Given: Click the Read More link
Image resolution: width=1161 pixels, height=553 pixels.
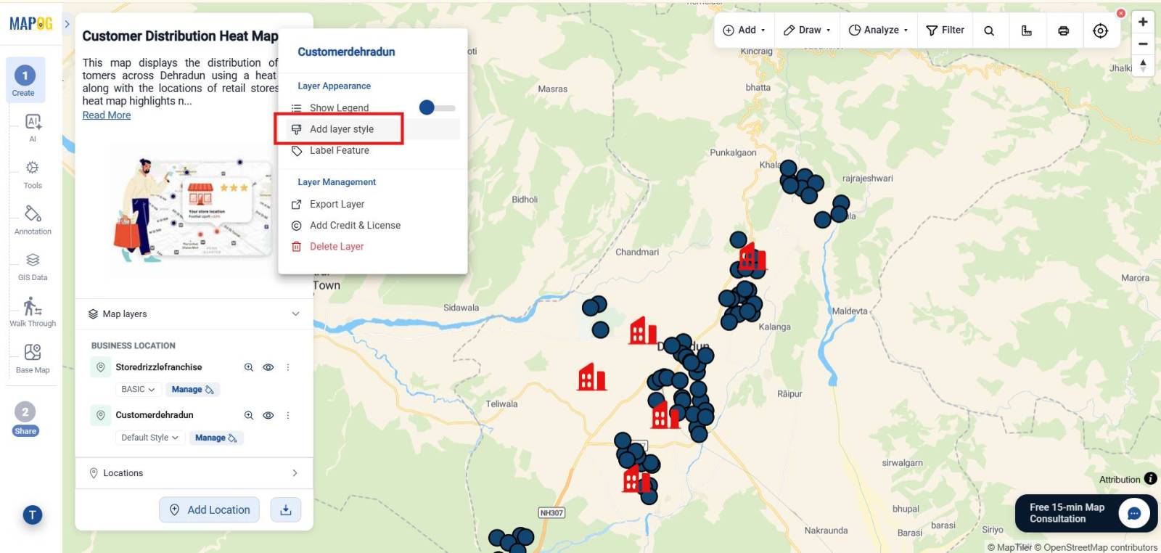Looking at the screenshot, I should coord(107,115).
